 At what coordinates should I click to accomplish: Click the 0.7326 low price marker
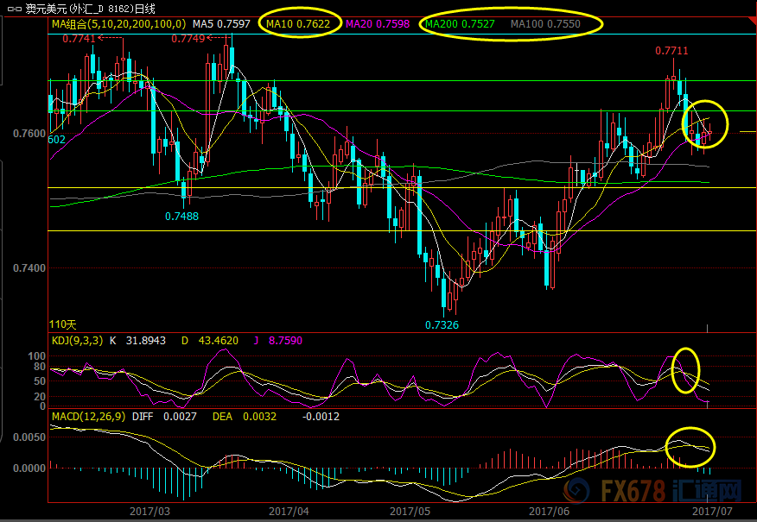click(x=441, y=324)
